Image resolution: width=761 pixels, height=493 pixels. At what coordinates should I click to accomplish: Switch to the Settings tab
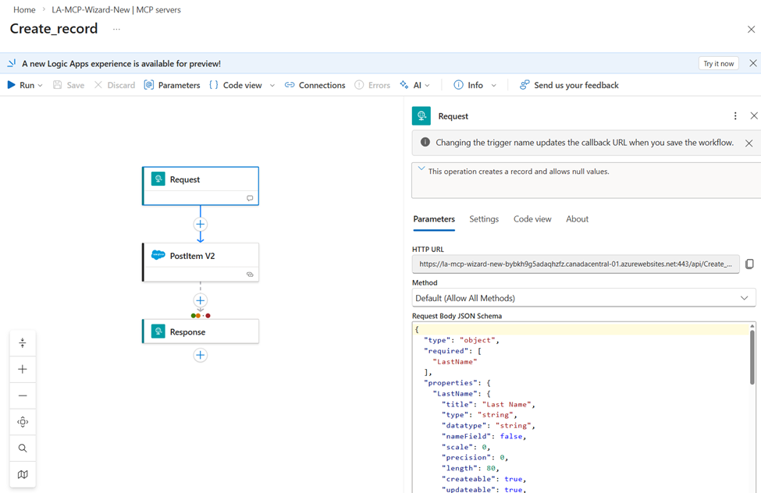pos(484,219)
